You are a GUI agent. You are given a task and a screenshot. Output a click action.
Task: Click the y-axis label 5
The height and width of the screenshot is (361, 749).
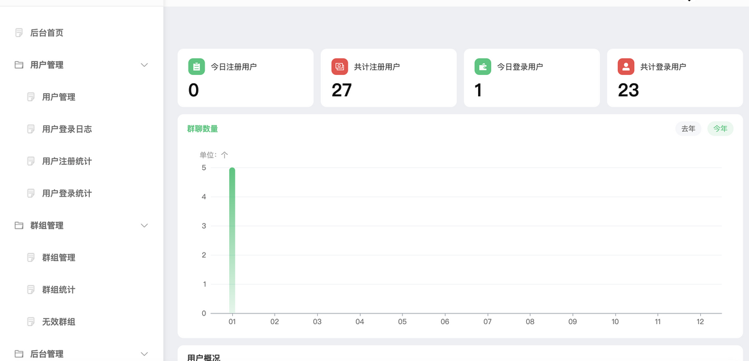click(204, 167)
